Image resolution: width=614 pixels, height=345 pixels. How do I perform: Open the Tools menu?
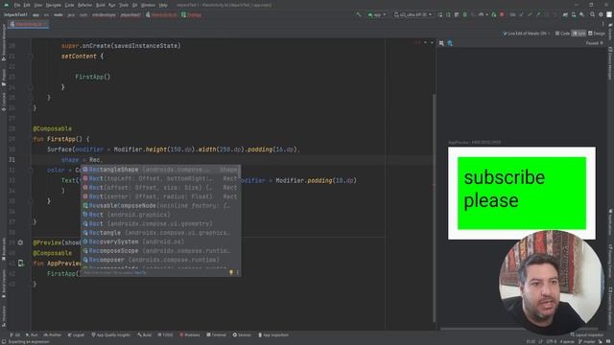(124, 5)
